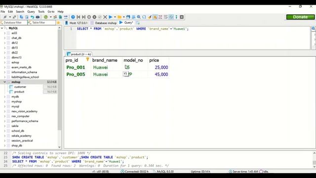Open the dropdown arrow next to connect icon
Image resolution: width=316 pixels, height=178 pixels.
(10, 17)
